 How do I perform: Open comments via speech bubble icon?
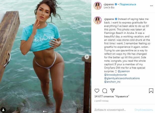(104, 91)
